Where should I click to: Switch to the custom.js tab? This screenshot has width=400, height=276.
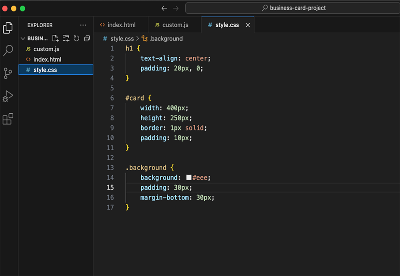[x=175, y=25]
